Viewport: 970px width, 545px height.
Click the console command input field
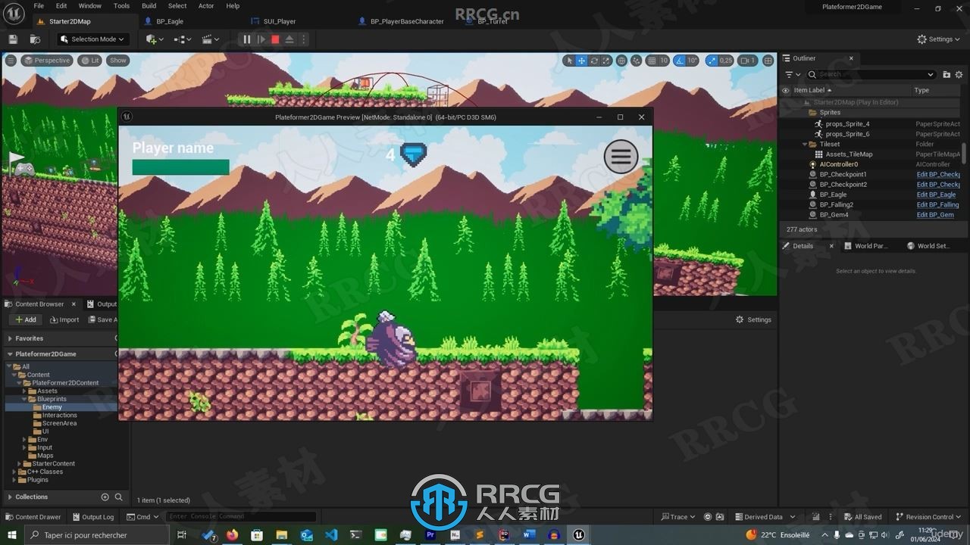(x=241, y=517)
